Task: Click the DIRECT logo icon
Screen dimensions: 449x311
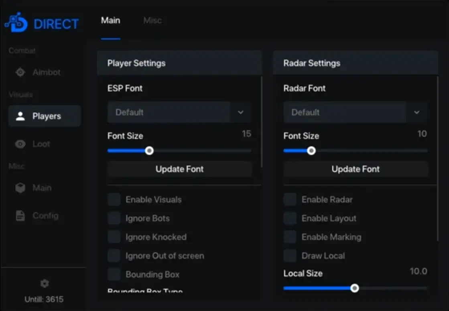Action: (x=16, y=23)
